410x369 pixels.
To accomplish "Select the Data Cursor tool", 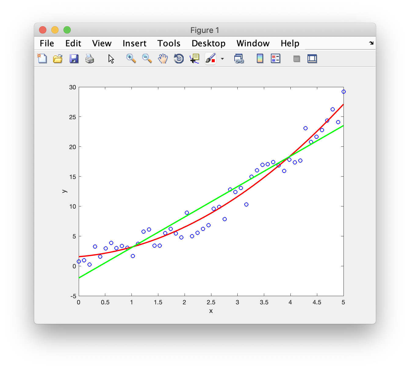I will [x=194, y=59].
